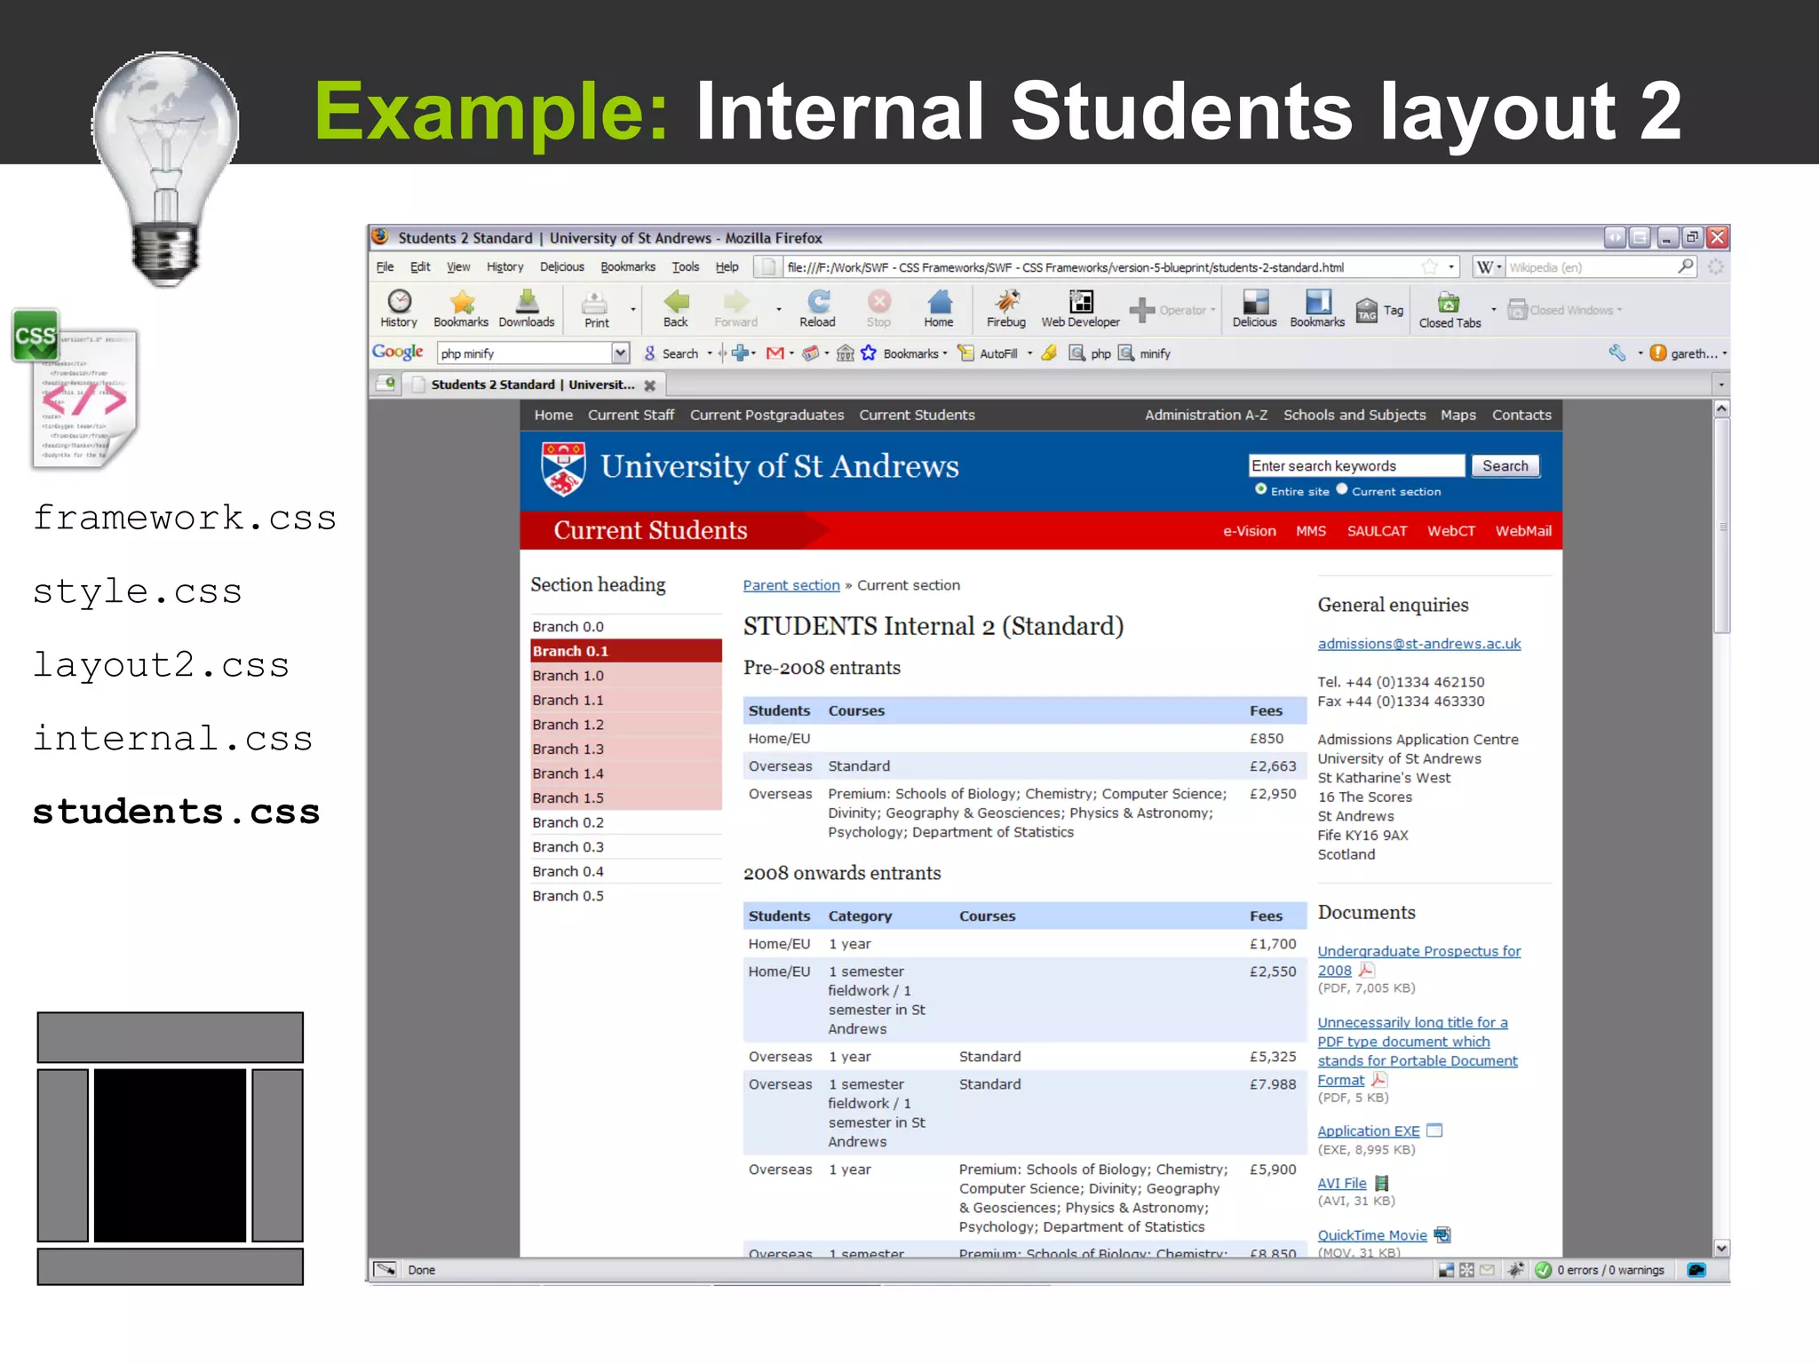
Task: Select Branch 0.4 in side navigation
Action: pyautogui.click(x=625, y=872)
